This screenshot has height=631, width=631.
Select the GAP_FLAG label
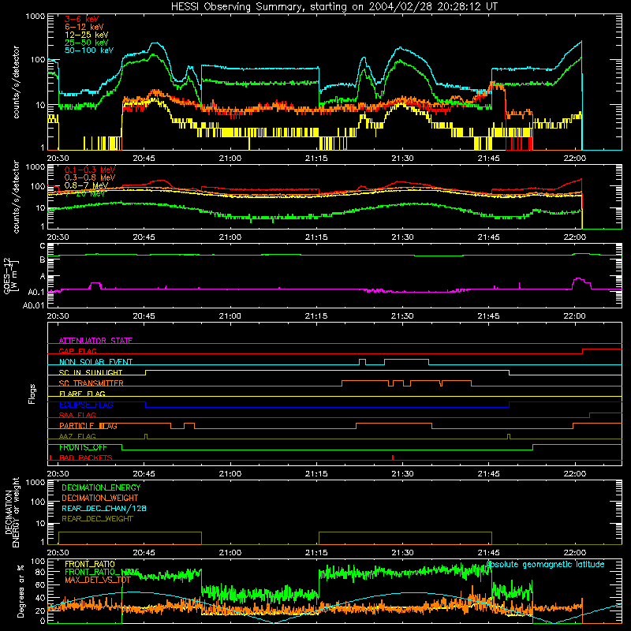pyautogui.click(x=77, y=351)
